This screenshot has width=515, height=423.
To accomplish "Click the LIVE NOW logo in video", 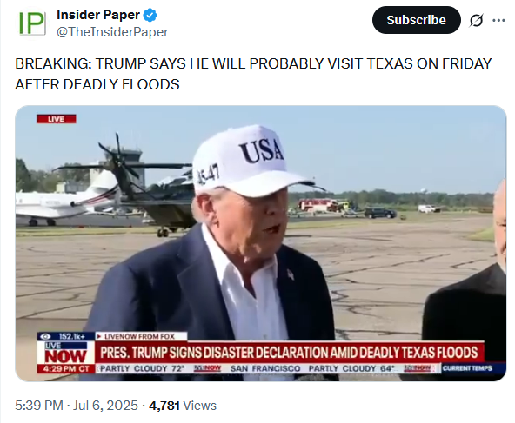I will (x=66, y=354).
